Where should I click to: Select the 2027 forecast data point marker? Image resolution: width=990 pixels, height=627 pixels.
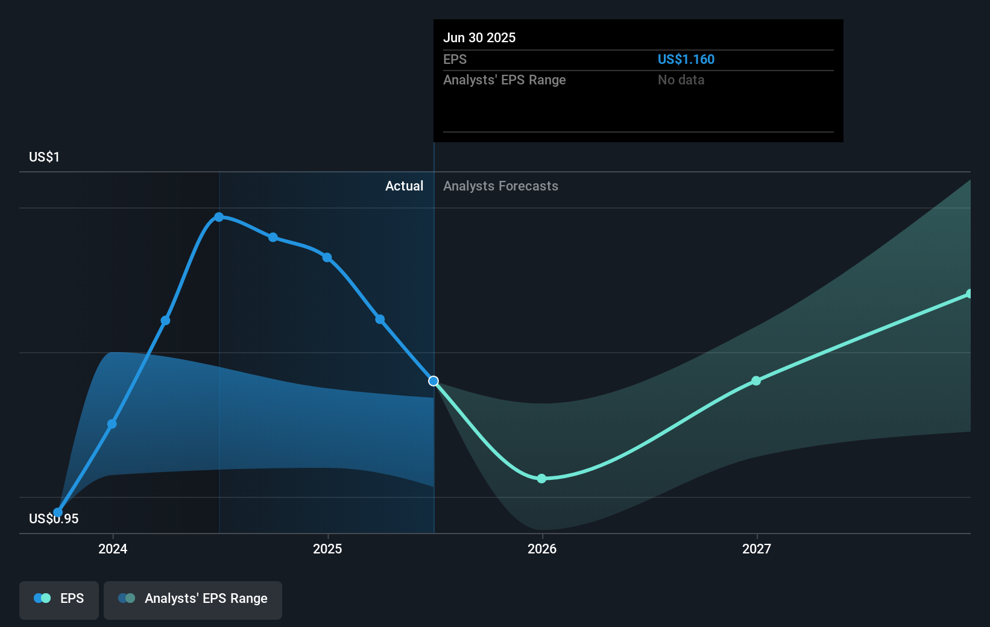pyautogui.click(x=755, y=380)
